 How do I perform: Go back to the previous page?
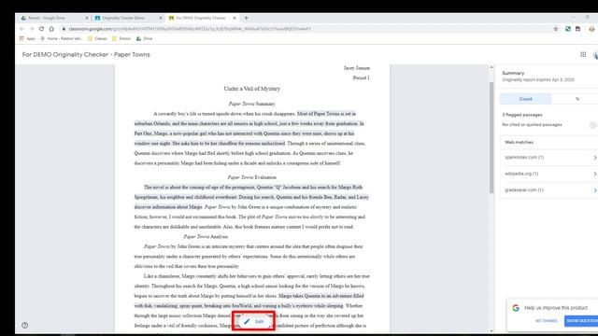[x=21, y=29]
